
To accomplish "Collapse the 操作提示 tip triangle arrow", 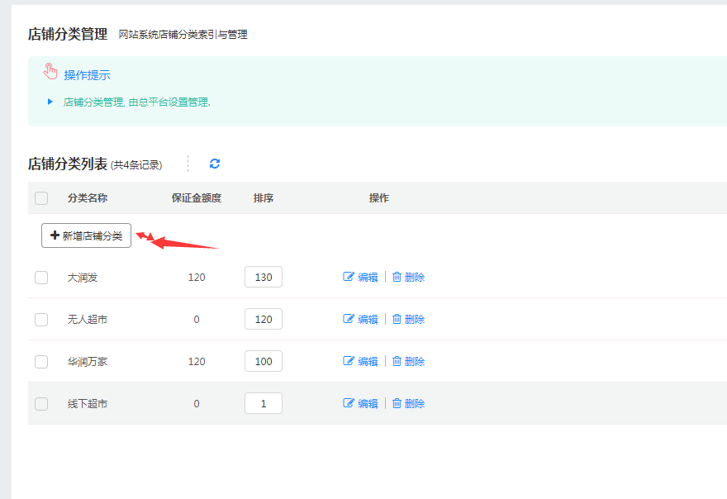I will tap(50, 102).
